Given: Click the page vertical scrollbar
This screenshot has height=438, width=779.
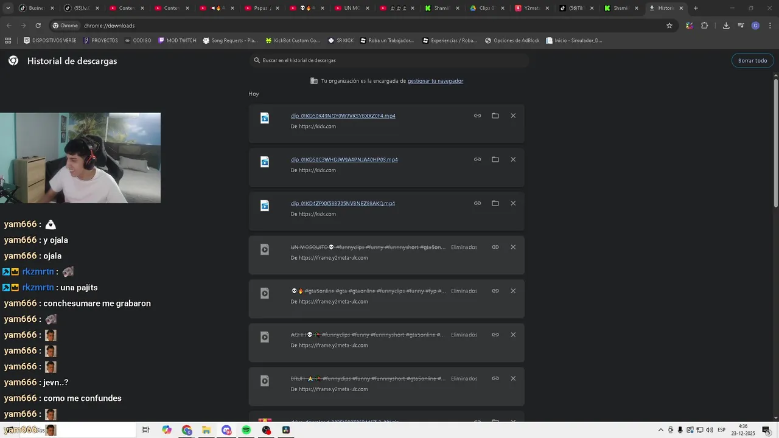Looking at the screenshot, I should 776,143.
